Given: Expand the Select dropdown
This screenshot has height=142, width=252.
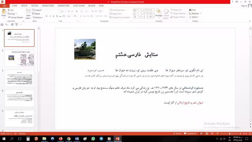Looking at the screenshot, I should coord(194,17).
